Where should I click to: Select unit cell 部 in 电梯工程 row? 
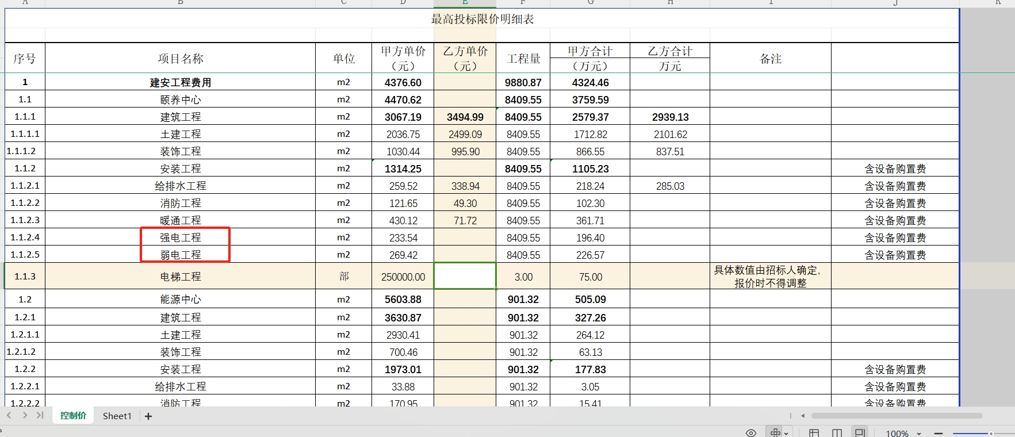[x=343, y=277]
